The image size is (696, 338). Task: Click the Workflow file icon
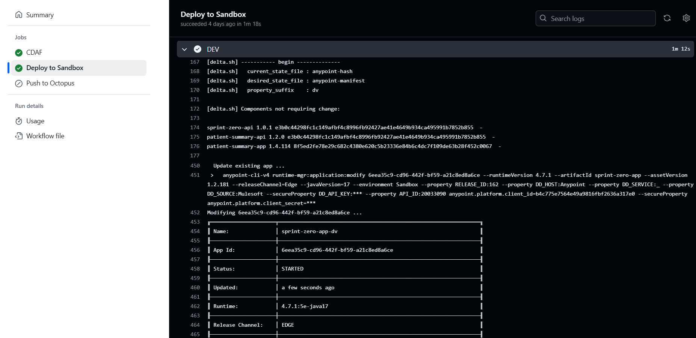[x=19, y=136]
